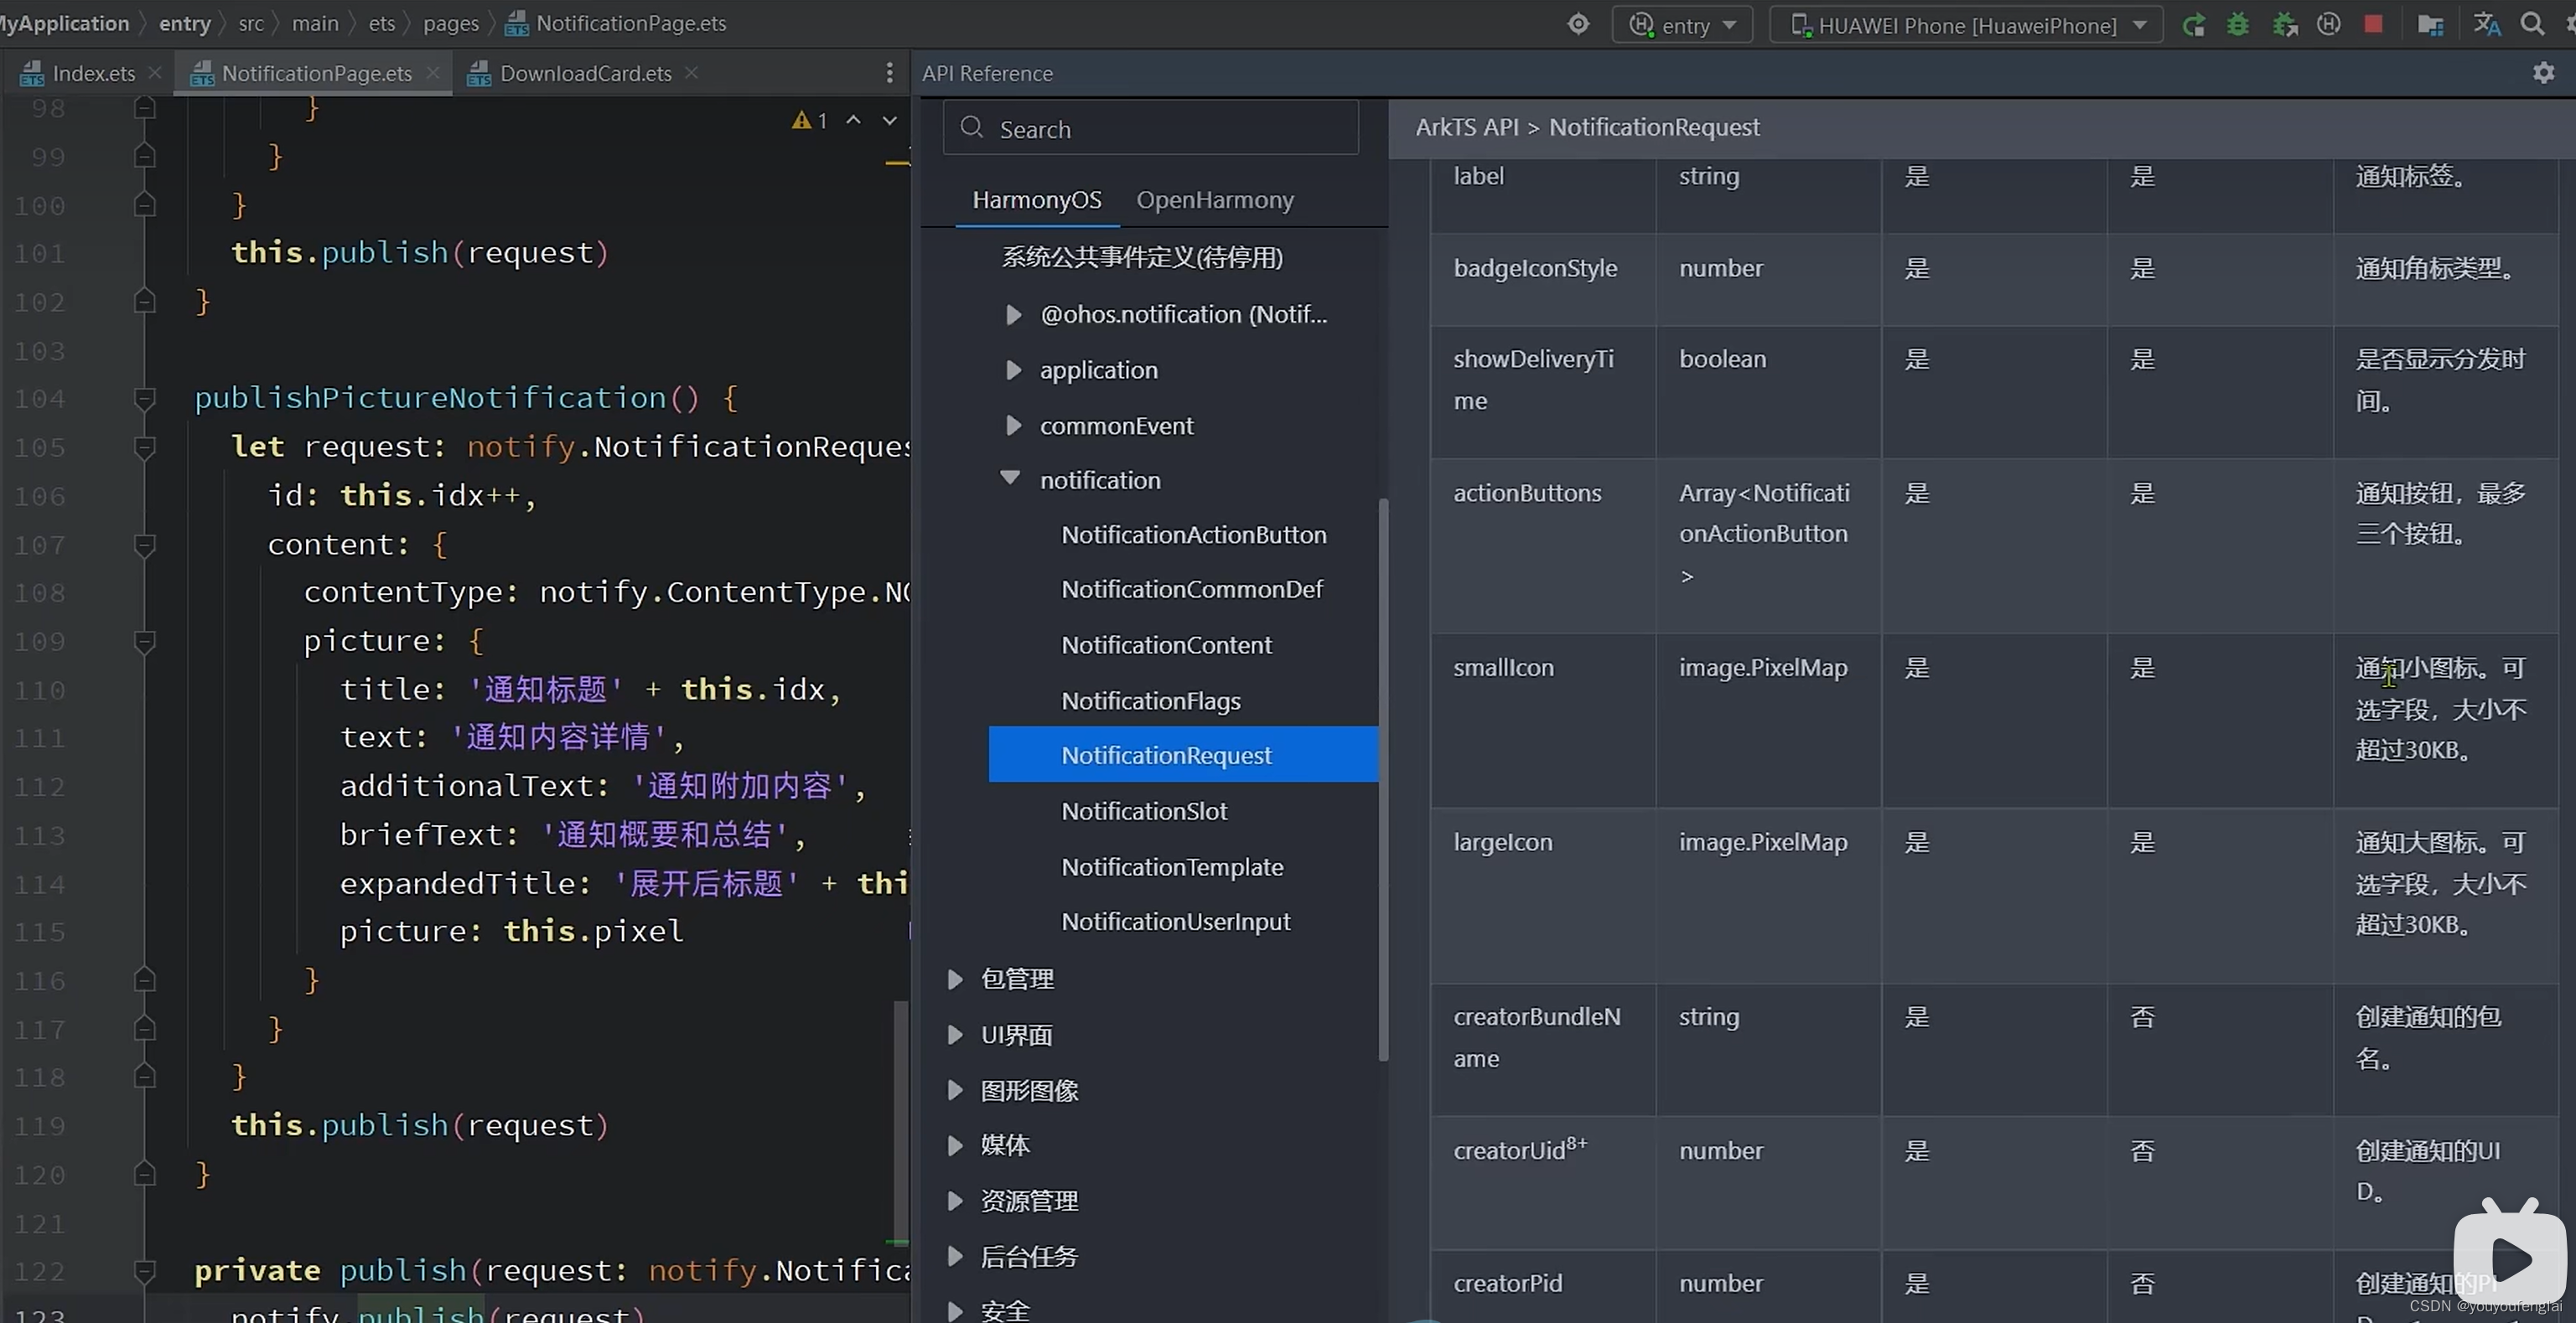Toggle the notification sidebar collapse arrow
This screenshot has height=1323, width=2576.
pos(1008,478)
